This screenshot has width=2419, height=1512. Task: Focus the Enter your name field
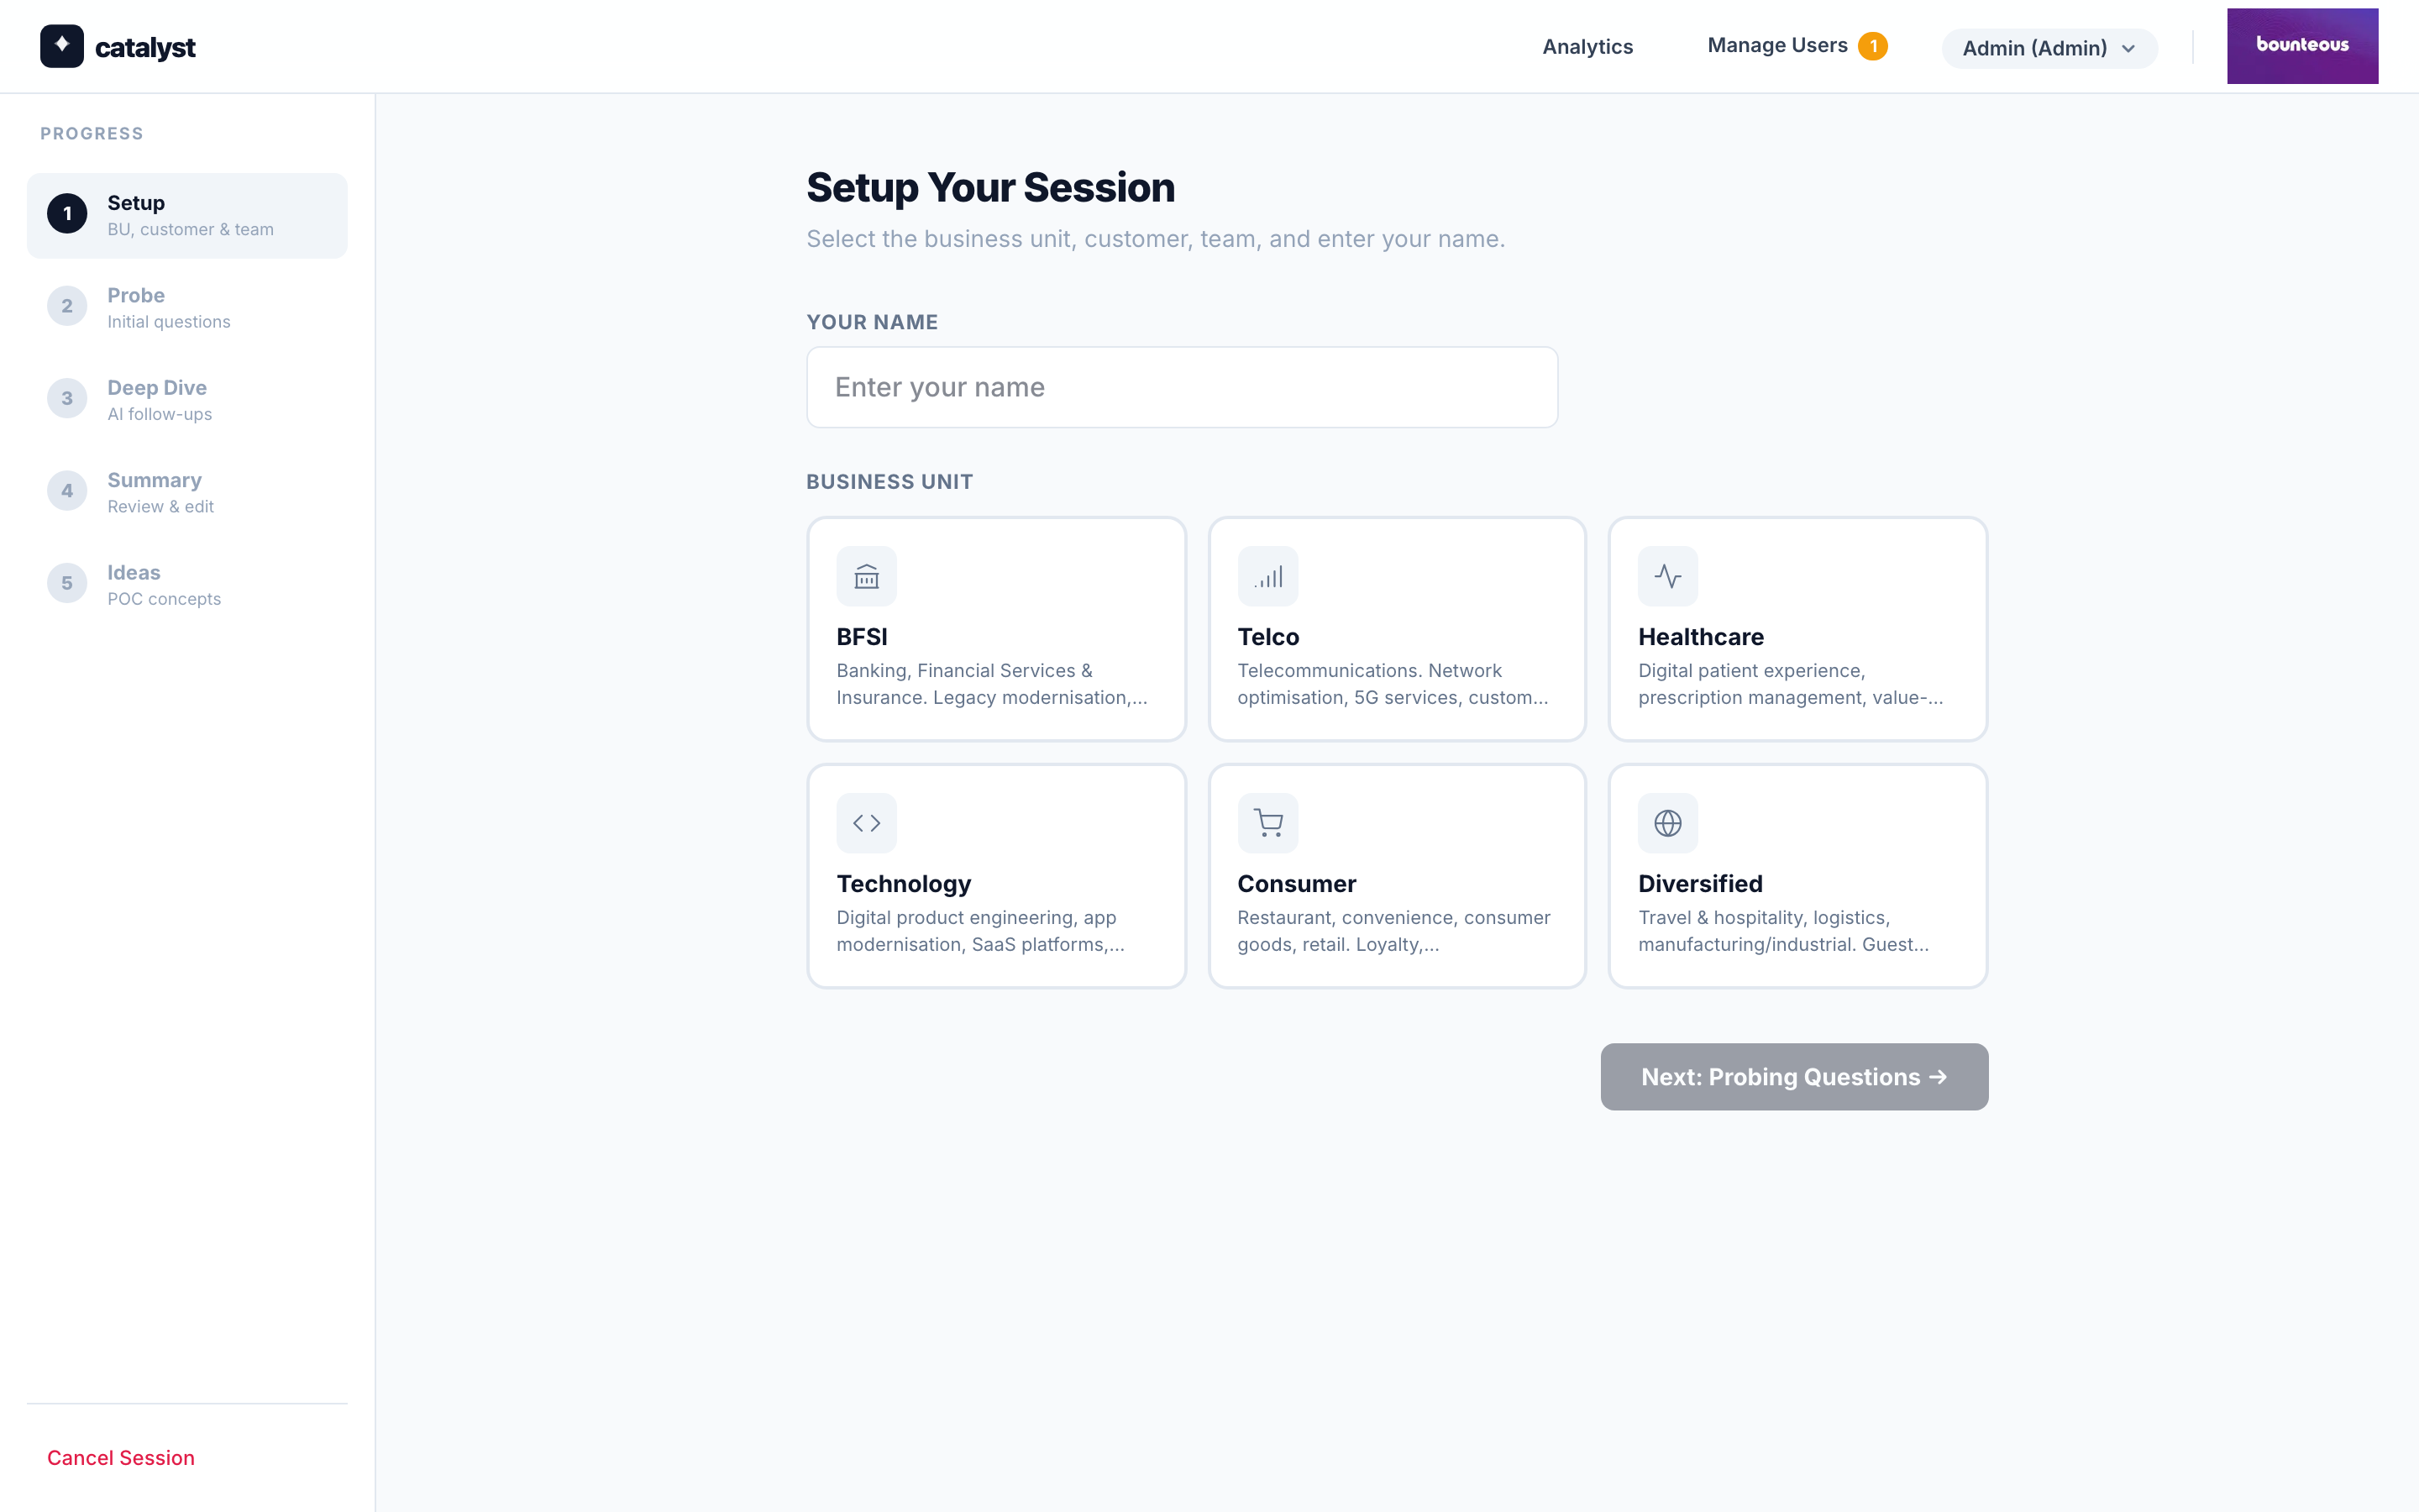pyautogui.click(x=1182, y=387)
